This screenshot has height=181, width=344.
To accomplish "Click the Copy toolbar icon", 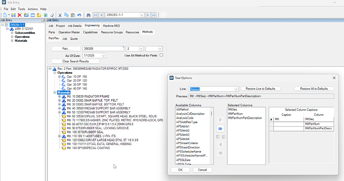I will [66, 15].
